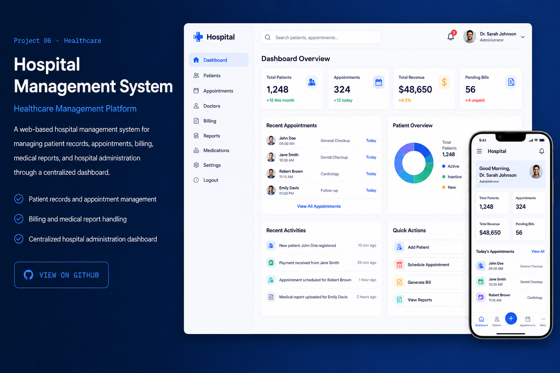Click the '+18 this month' text
Viewport: 560px width, 373px height.
tap(280, 100)
